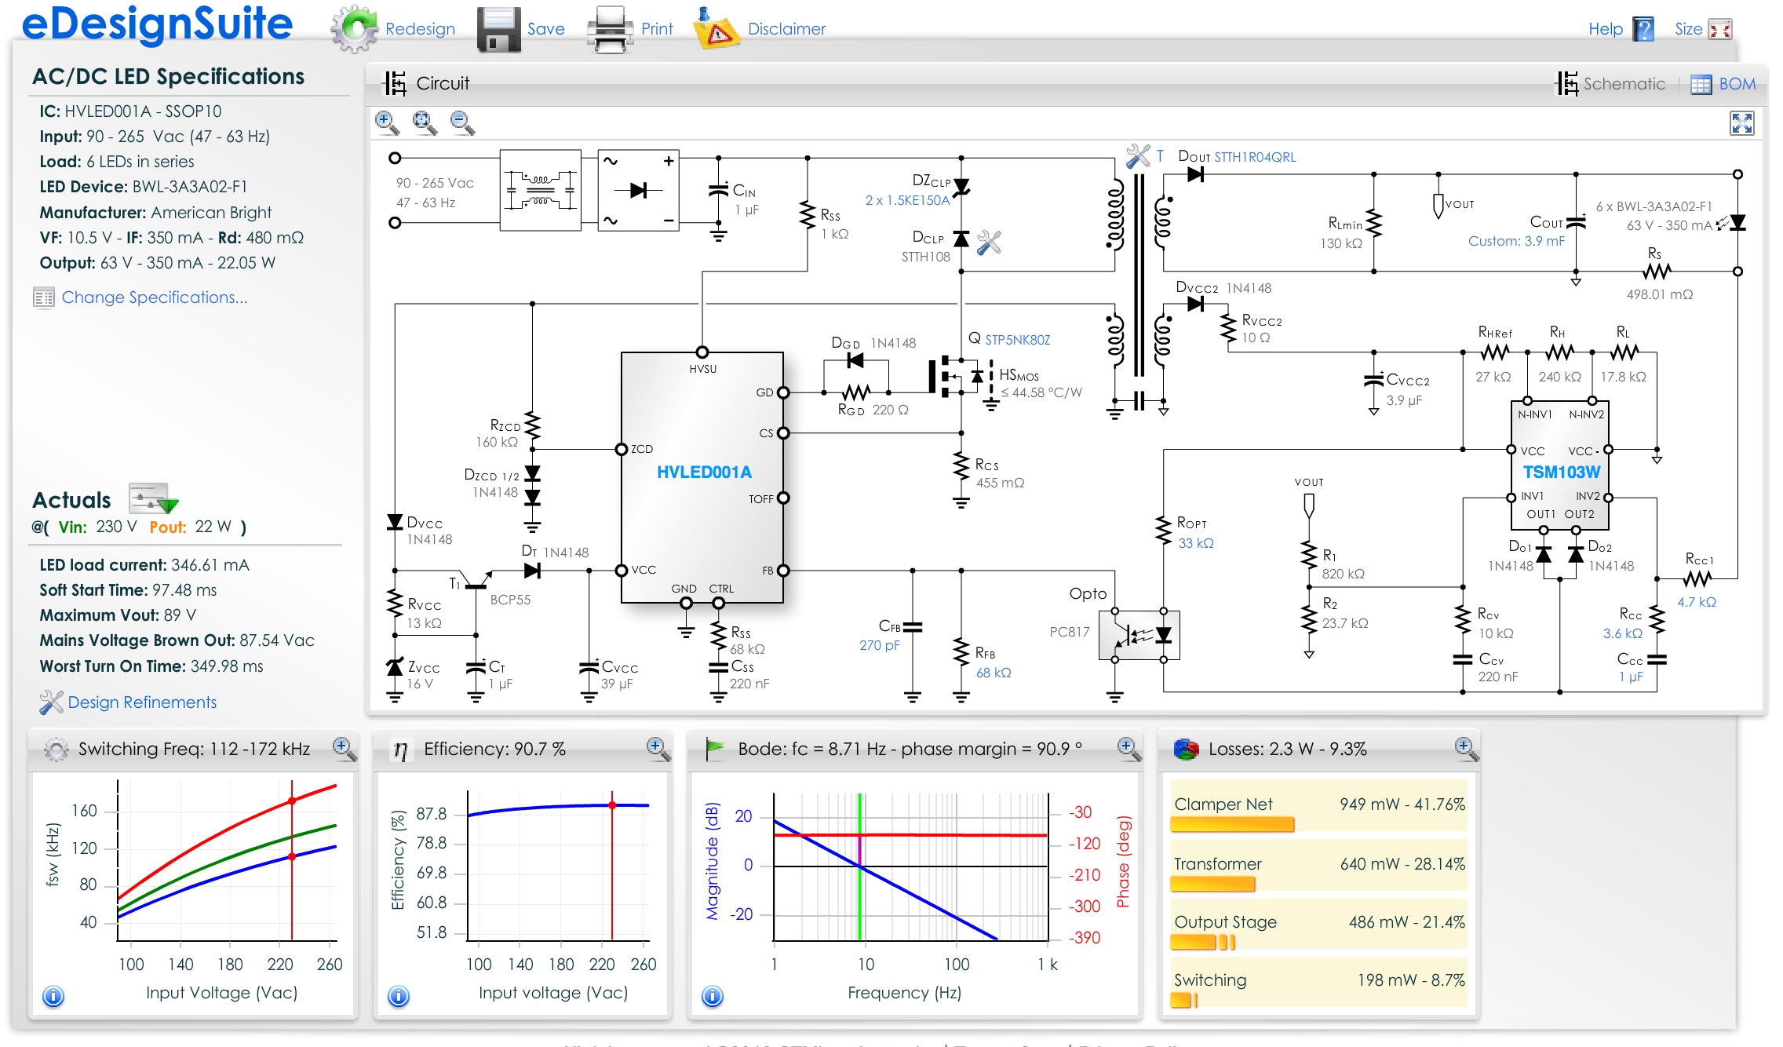This screenshot has height=1047, width=1783.
Task: Click Change Specifications link
Action: pos(154,297)
